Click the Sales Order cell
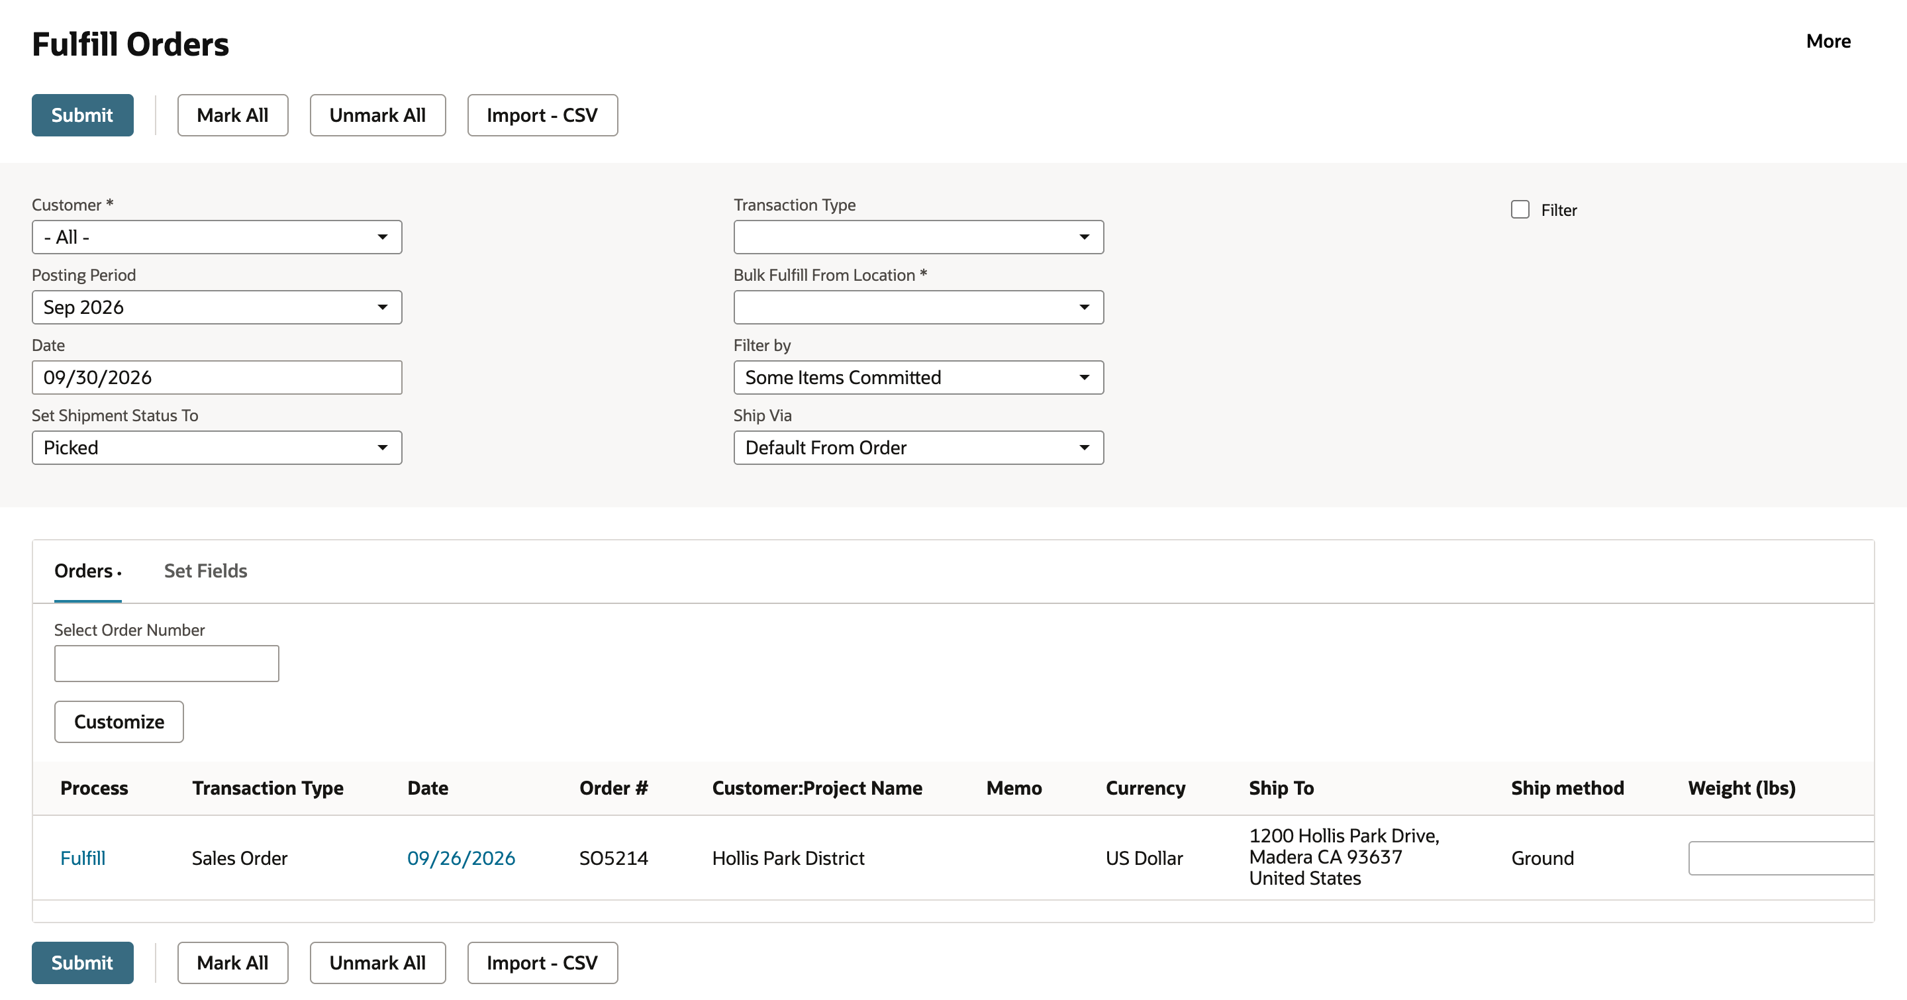Image resolution: width=1907 pixels, height=1000 pixels. pos(239,858)
